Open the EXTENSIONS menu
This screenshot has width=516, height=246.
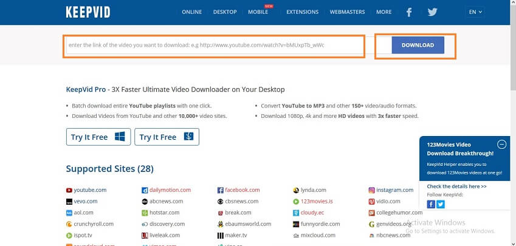tap(303, 12)
